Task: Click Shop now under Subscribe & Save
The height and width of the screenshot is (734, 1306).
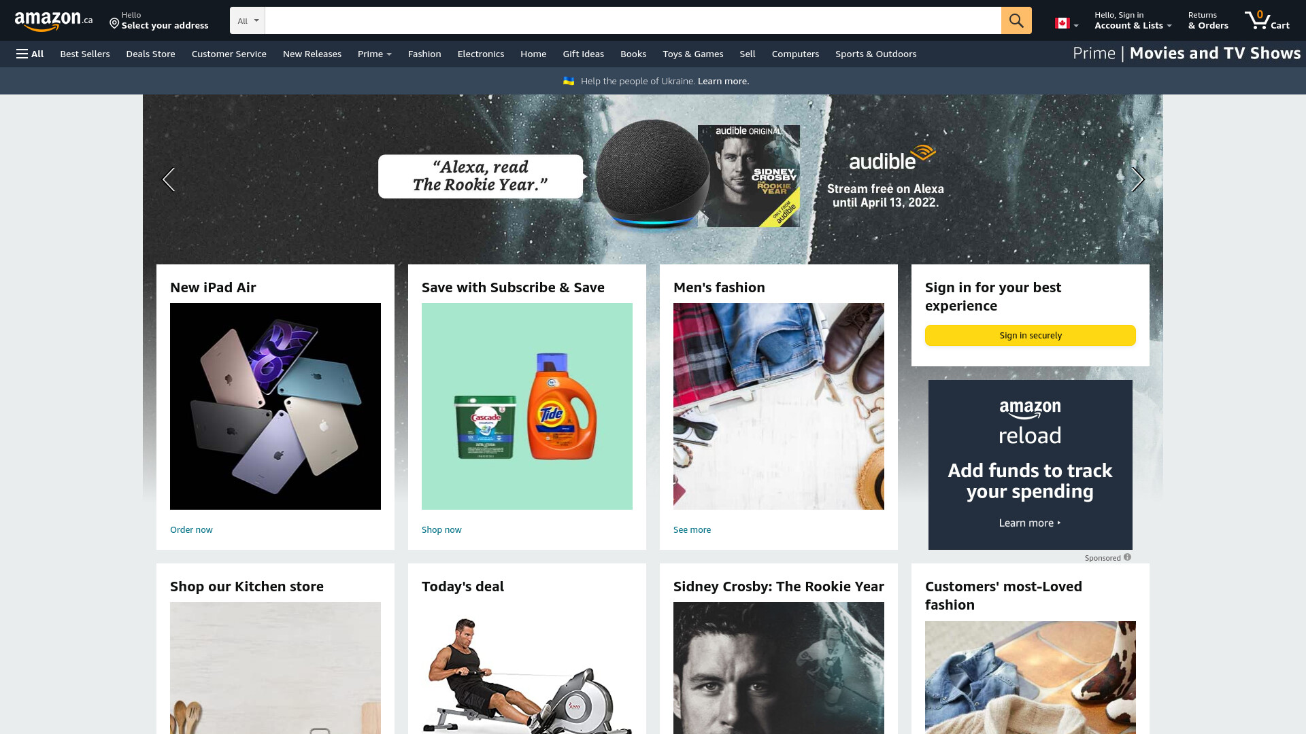Action: pos(441,529)
